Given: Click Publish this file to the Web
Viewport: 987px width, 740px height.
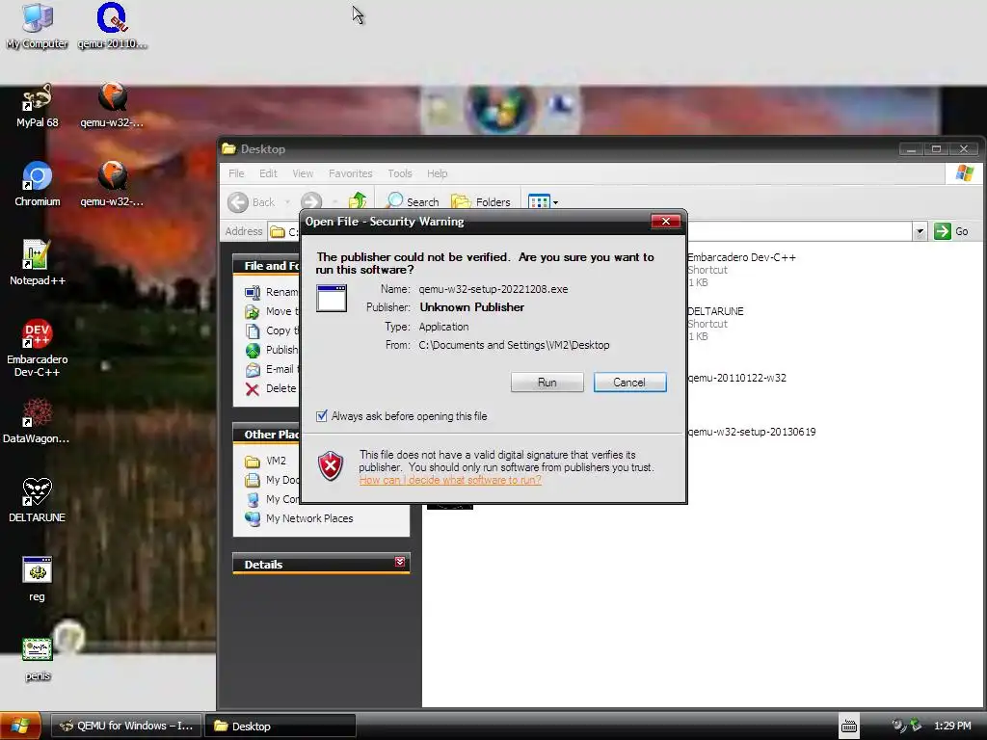Looking at the screenshot, I should [272, 350].
